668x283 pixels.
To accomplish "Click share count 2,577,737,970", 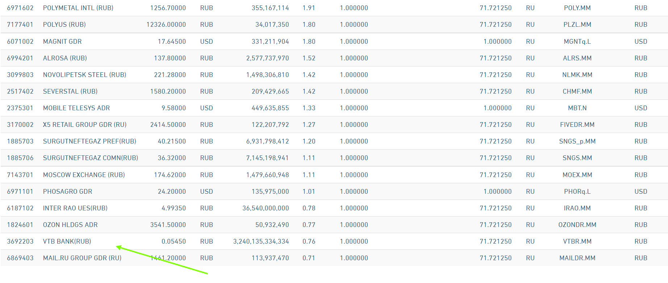I will [268, 58].
